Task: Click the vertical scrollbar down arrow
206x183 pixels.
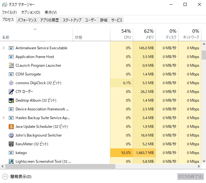Action: point(204,161)
